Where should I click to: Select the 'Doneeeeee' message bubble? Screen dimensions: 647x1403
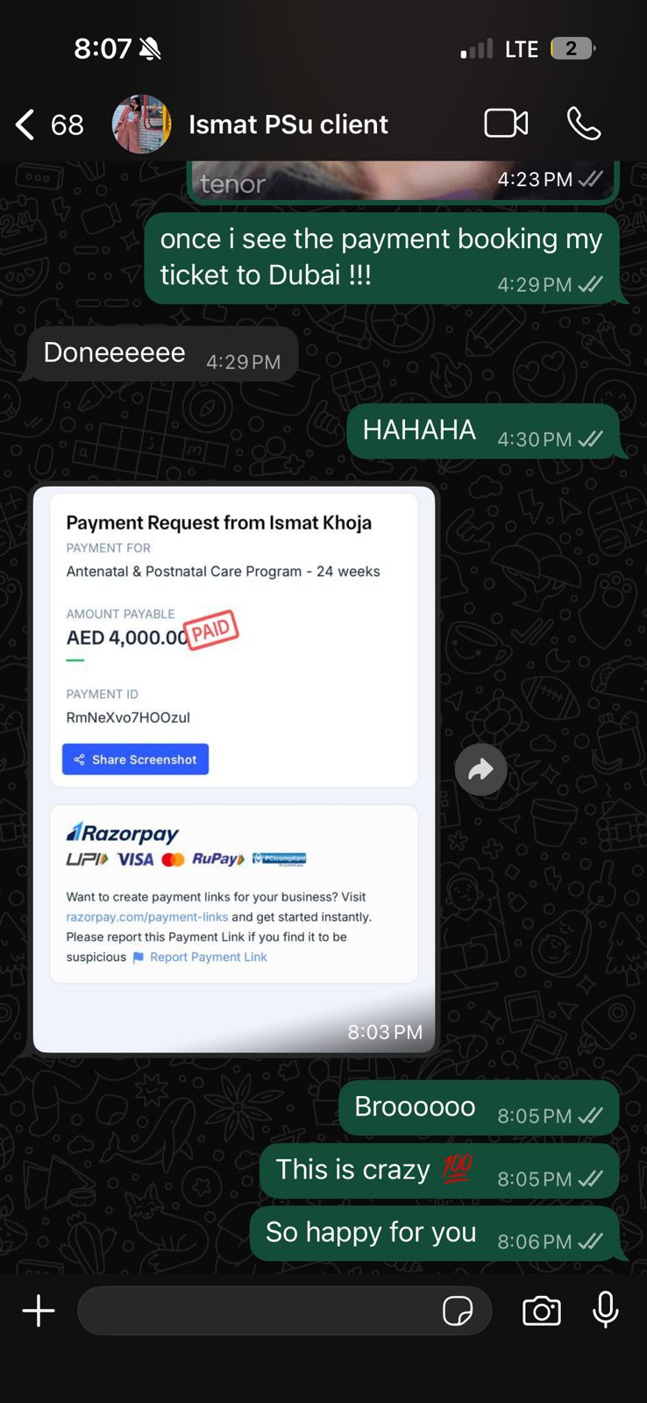pos(162,354)
